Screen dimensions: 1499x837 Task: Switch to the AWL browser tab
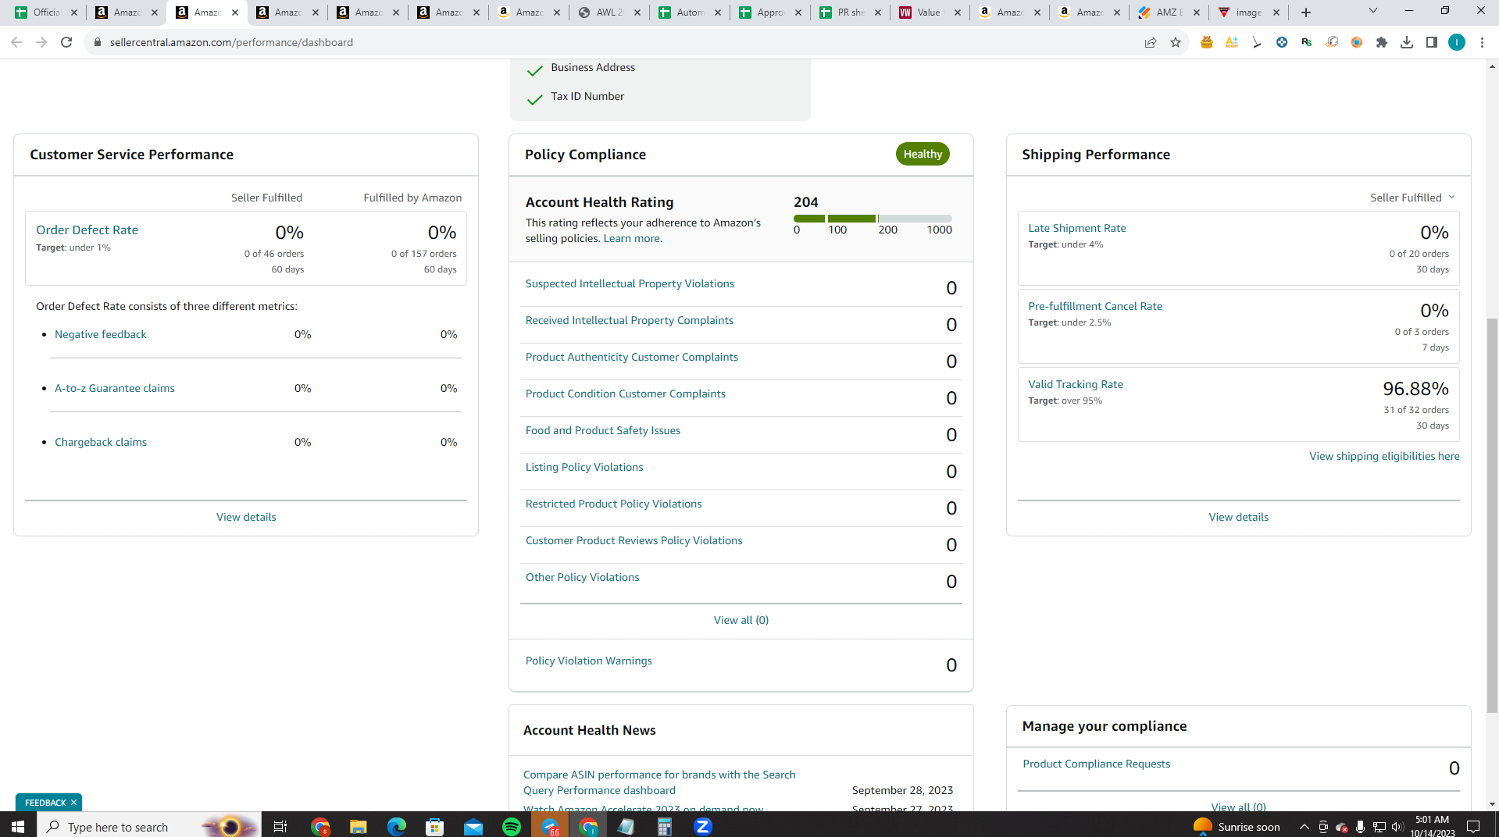[x=609, y=12]
